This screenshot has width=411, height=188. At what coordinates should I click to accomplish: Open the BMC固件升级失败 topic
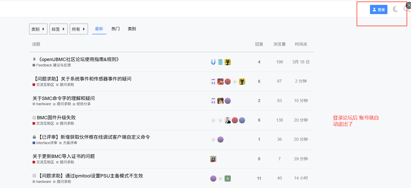coord(56,117)
